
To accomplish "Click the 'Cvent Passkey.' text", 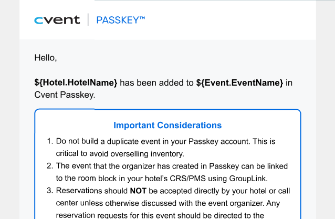I will point(65,95).
